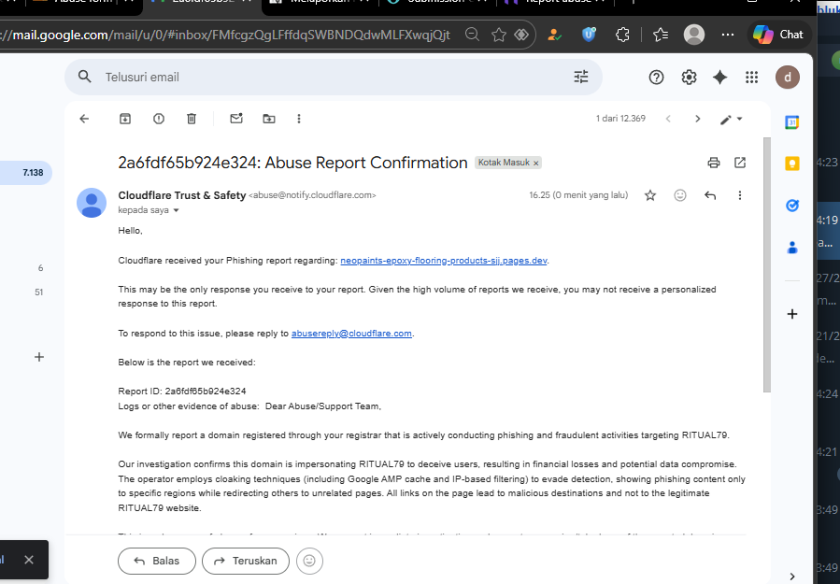Open the message's three-dot menu
Screen dimensions: 840x584
click(740, 195)
